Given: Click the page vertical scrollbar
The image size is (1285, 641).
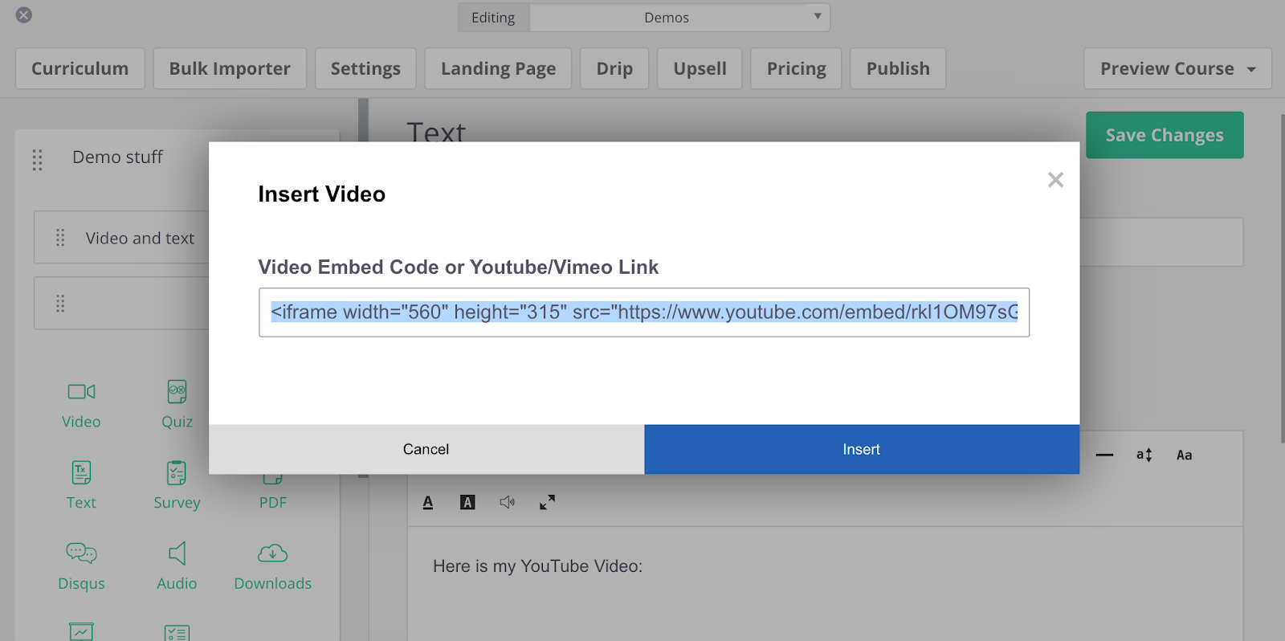Looking at the screenshot, I should coord(1283,278).
